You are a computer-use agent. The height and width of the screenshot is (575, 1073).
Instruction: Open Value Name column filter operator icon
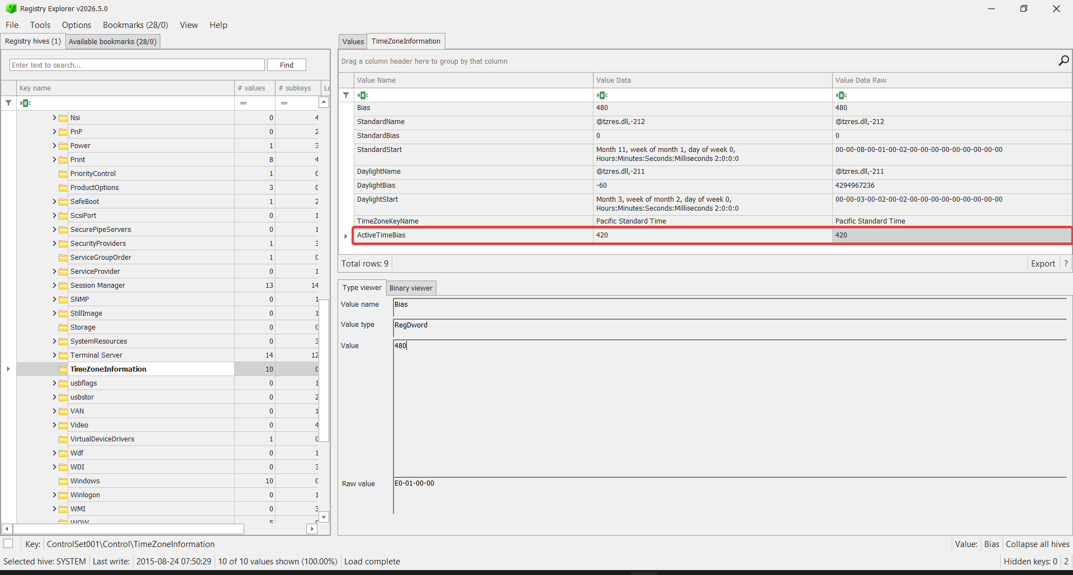tap(363, 95)
